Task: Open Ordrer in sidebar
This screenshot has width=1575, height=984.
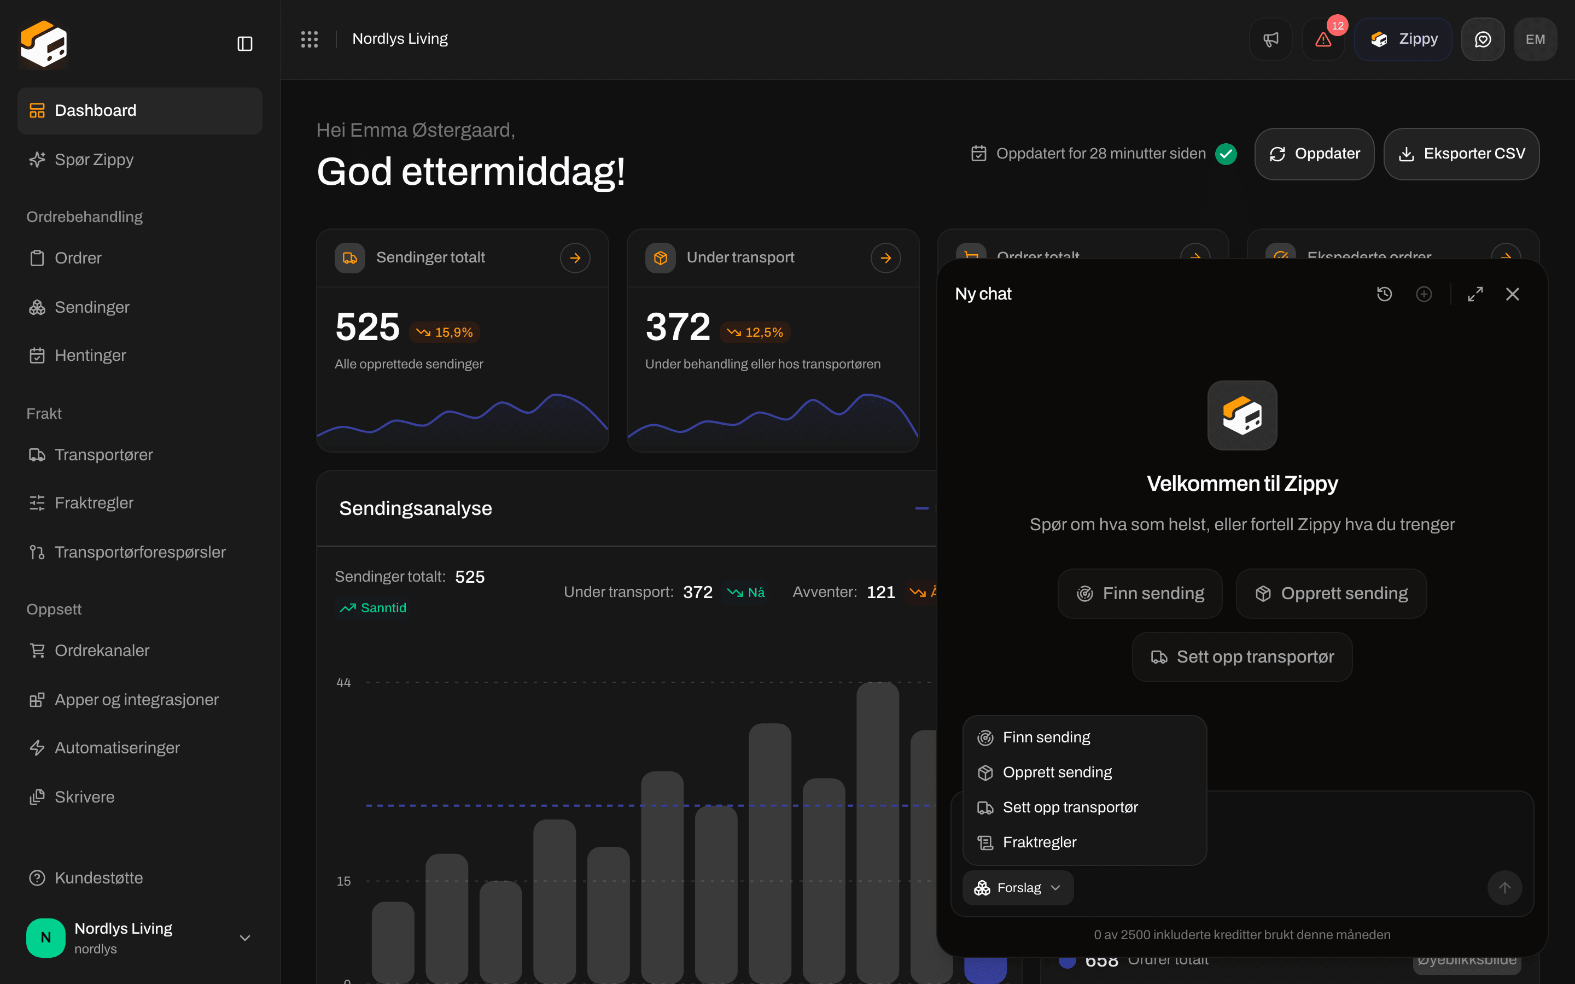Action: pos(140,259)
